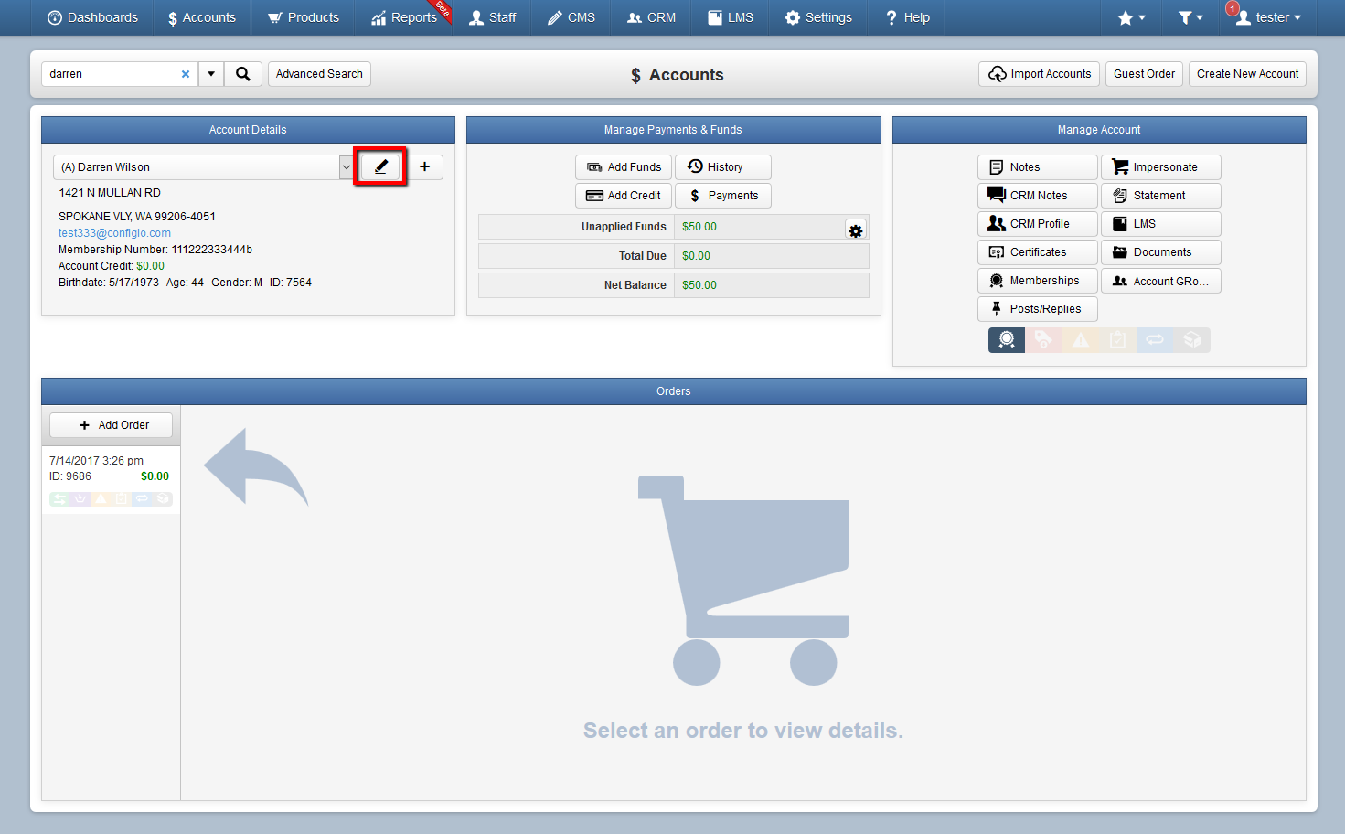Open the Reports menu
Viewport: 1345px width, 834px height.
[404, 17]
